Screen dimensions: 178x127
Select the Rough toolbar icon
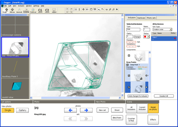(5, 10)
